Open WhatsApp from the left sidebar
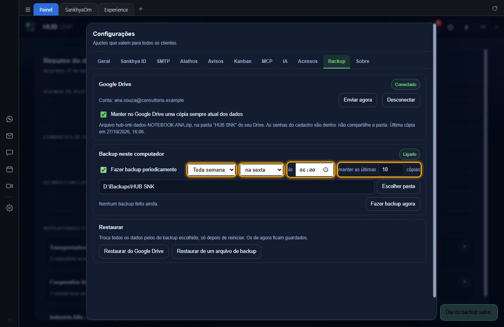504x327 pixels. (10, 119)
